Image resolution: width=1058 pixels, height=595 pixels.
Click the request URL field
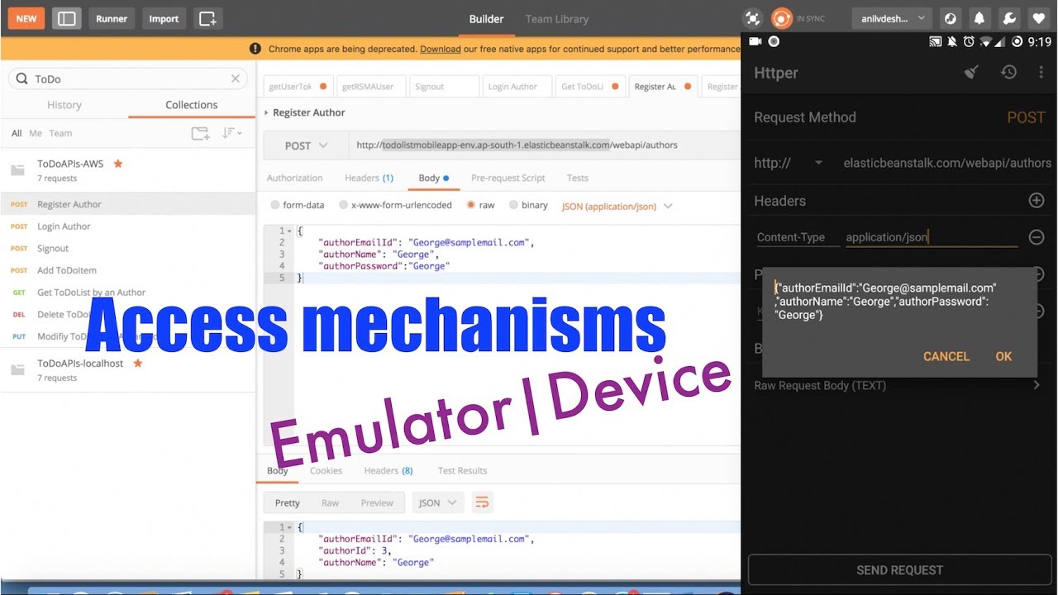(x=544, y=145)
